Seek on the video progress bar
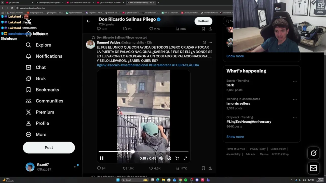326x183 pixels. point(143,152)
